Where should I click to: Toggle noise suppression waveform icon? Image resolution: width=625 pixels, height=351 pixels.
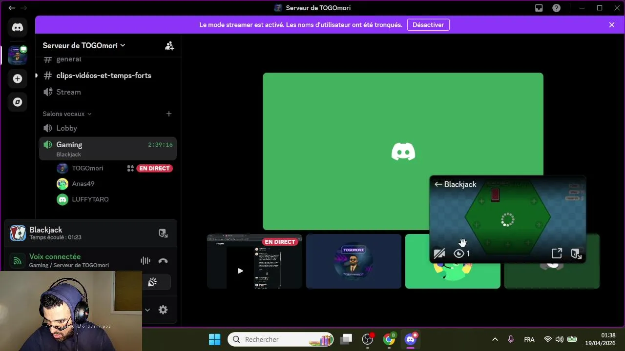click(146, 261)
